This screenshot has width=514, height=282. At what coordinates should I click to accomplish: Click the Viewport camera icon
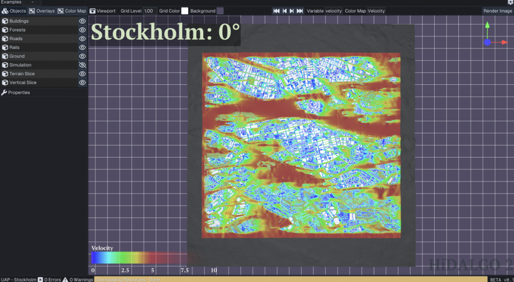pos(92,11)
